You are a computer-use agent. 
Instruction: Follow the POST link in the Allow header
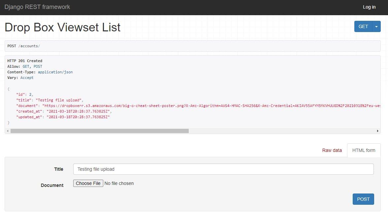tap(38, 66)
